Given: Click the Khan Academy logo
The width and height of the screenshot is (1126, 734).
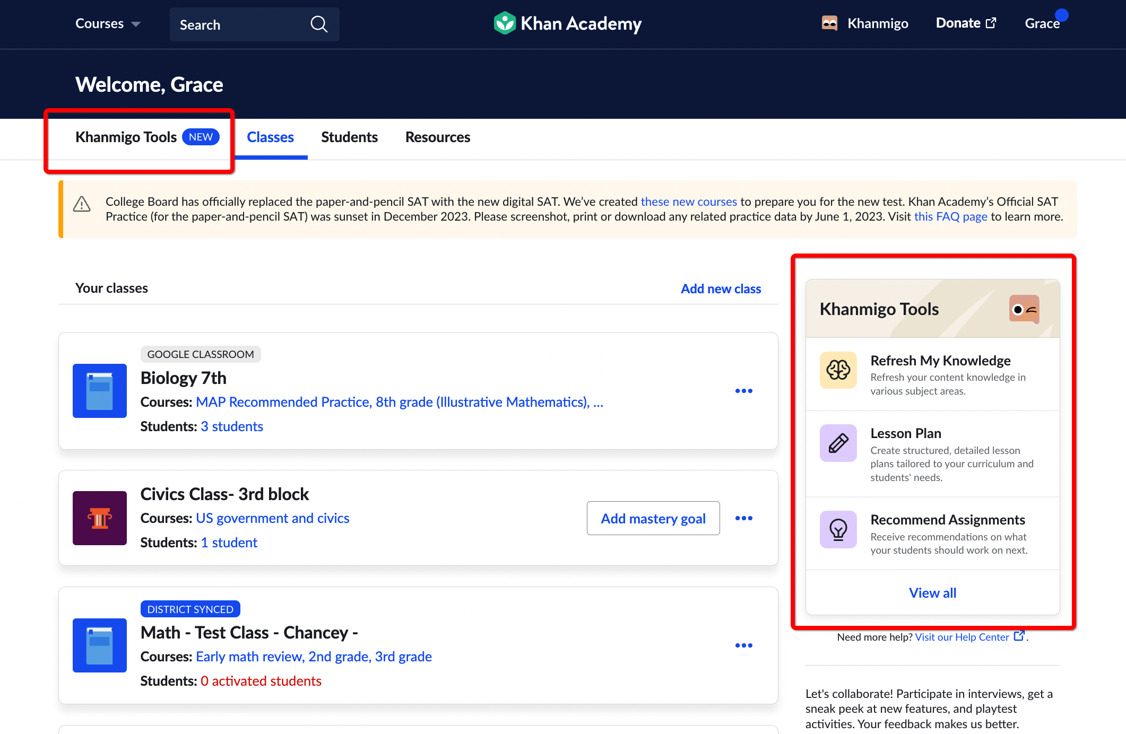Looking at the screenshot, I should pyautogui.click(x=567, y=23).
